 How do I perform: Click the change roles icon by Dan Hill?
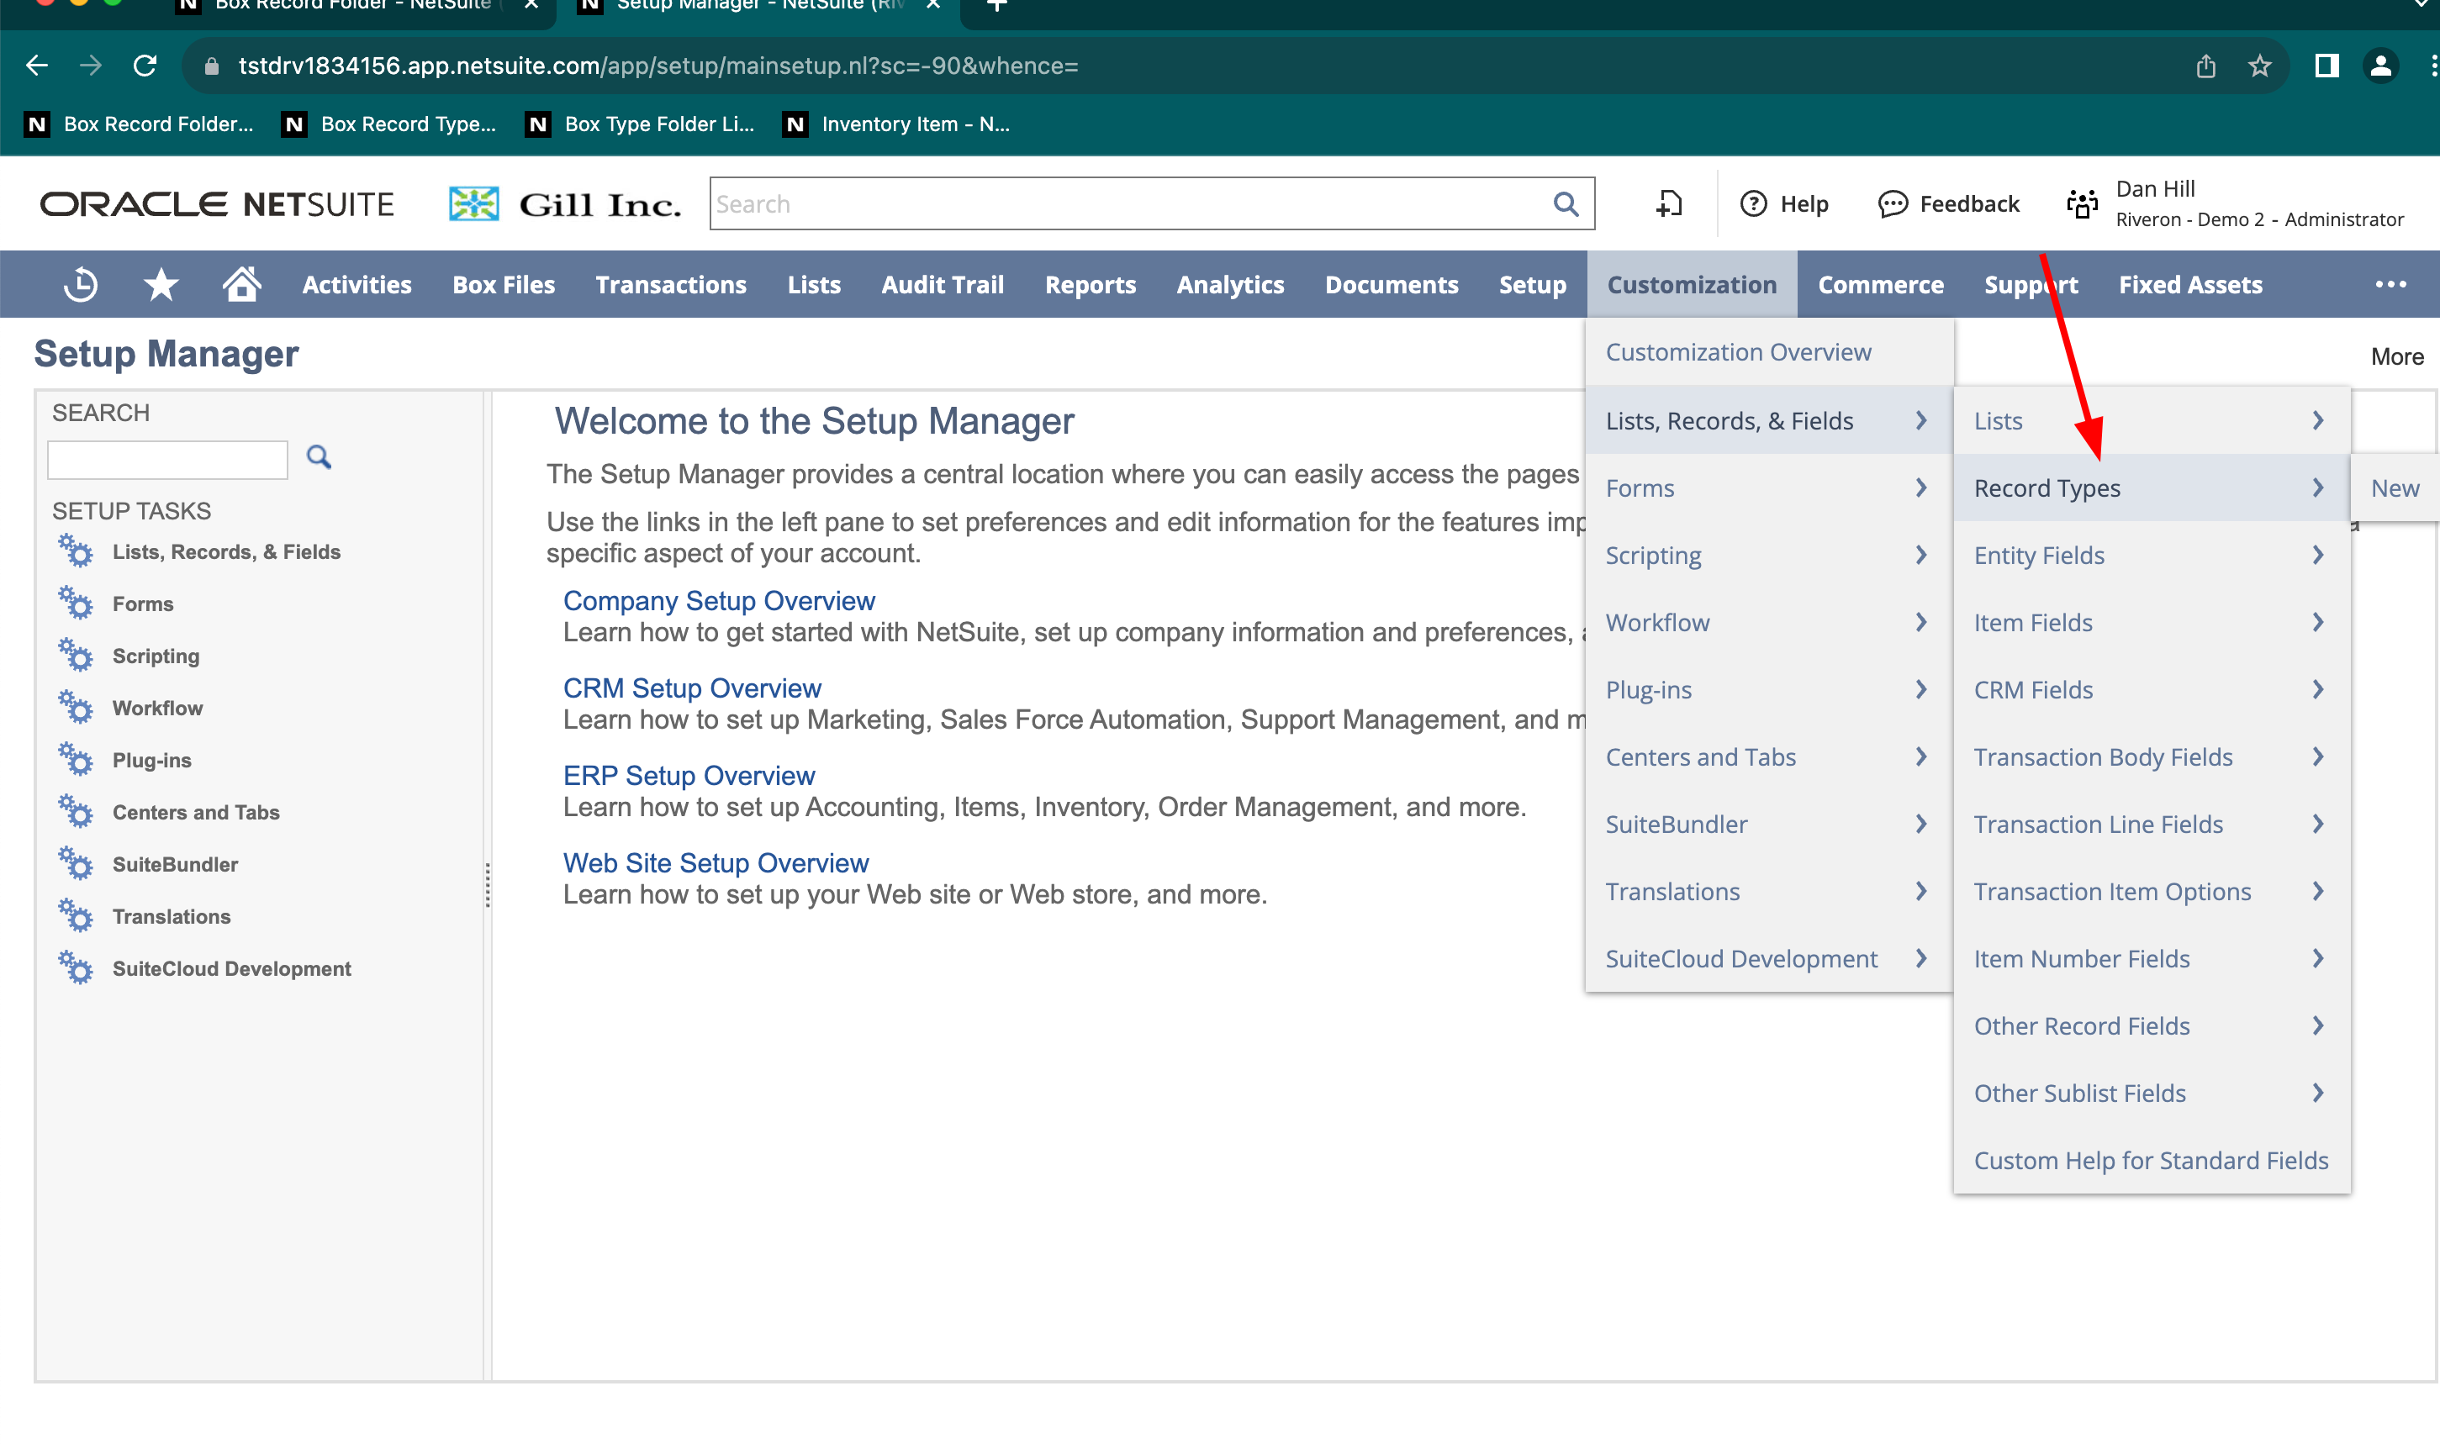point(2082,204)
